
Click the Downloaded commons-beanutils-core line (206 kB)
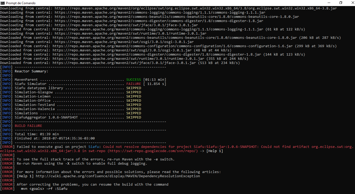pyautogui.click(x=171, y=38)
